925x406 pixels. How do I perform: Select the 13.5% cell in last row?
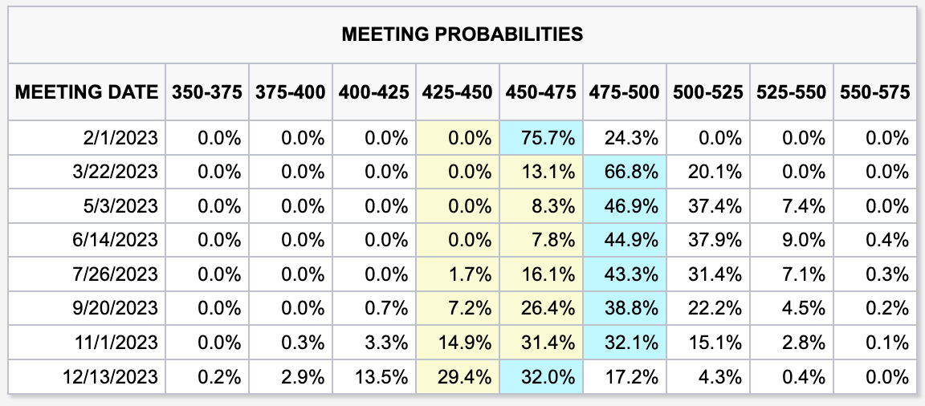click(x=381, y=376)
